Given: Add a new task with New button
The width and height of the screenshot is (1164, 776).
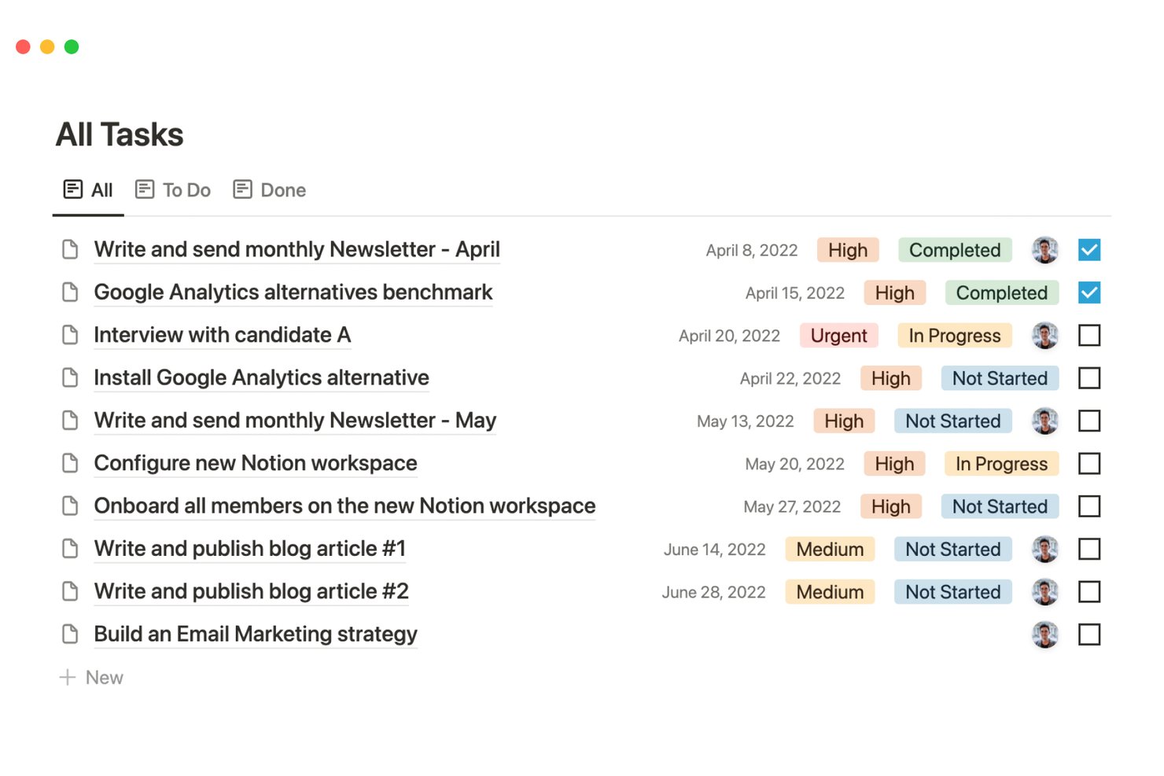Looking at the screenshot, I should point(91,678).
